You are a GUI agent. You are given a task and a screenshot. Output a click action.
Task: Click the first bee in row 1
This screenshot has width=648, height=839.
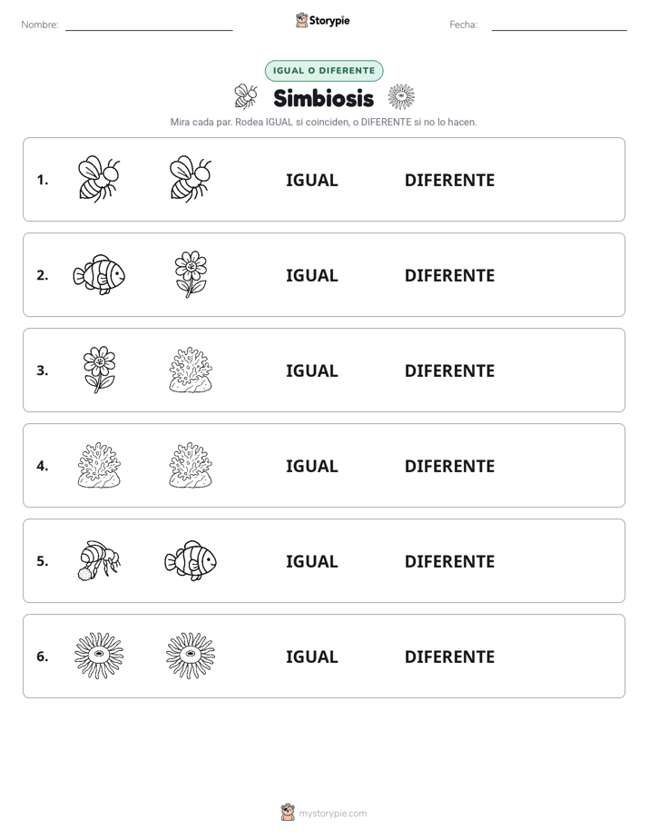(99, 179)
